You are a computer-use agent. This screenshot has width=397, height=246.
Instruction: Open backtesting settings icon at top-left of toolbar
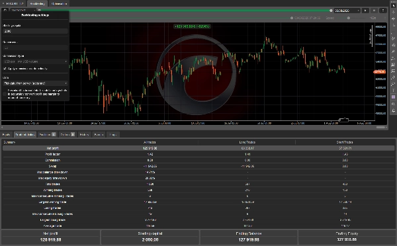(x=5, y=11)
